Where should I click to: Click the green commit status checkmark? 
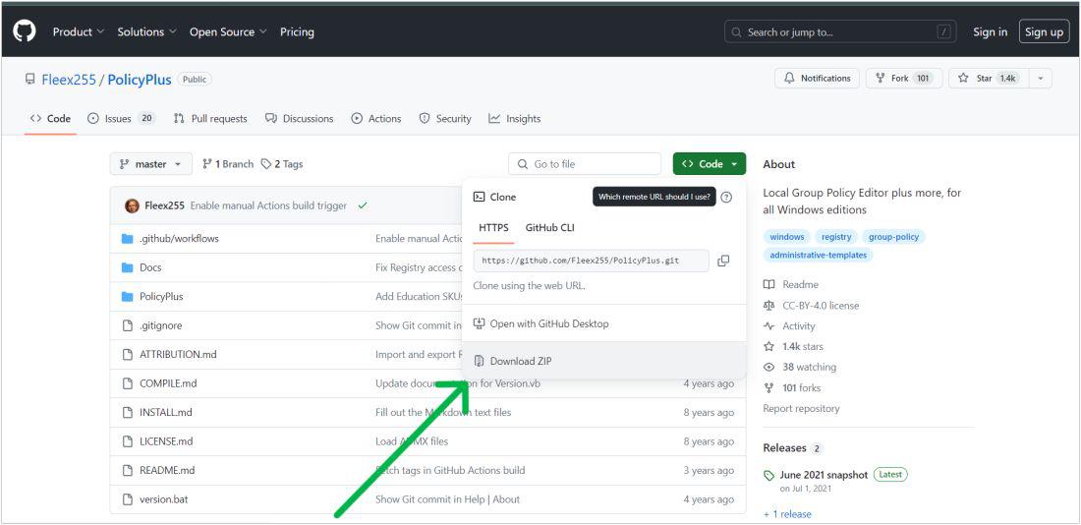363,205
